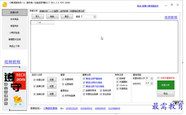Toggle the 货号和品牌 checkbox
The height and width of the screenshot is (115, 186).
click(x=63, y=96)
